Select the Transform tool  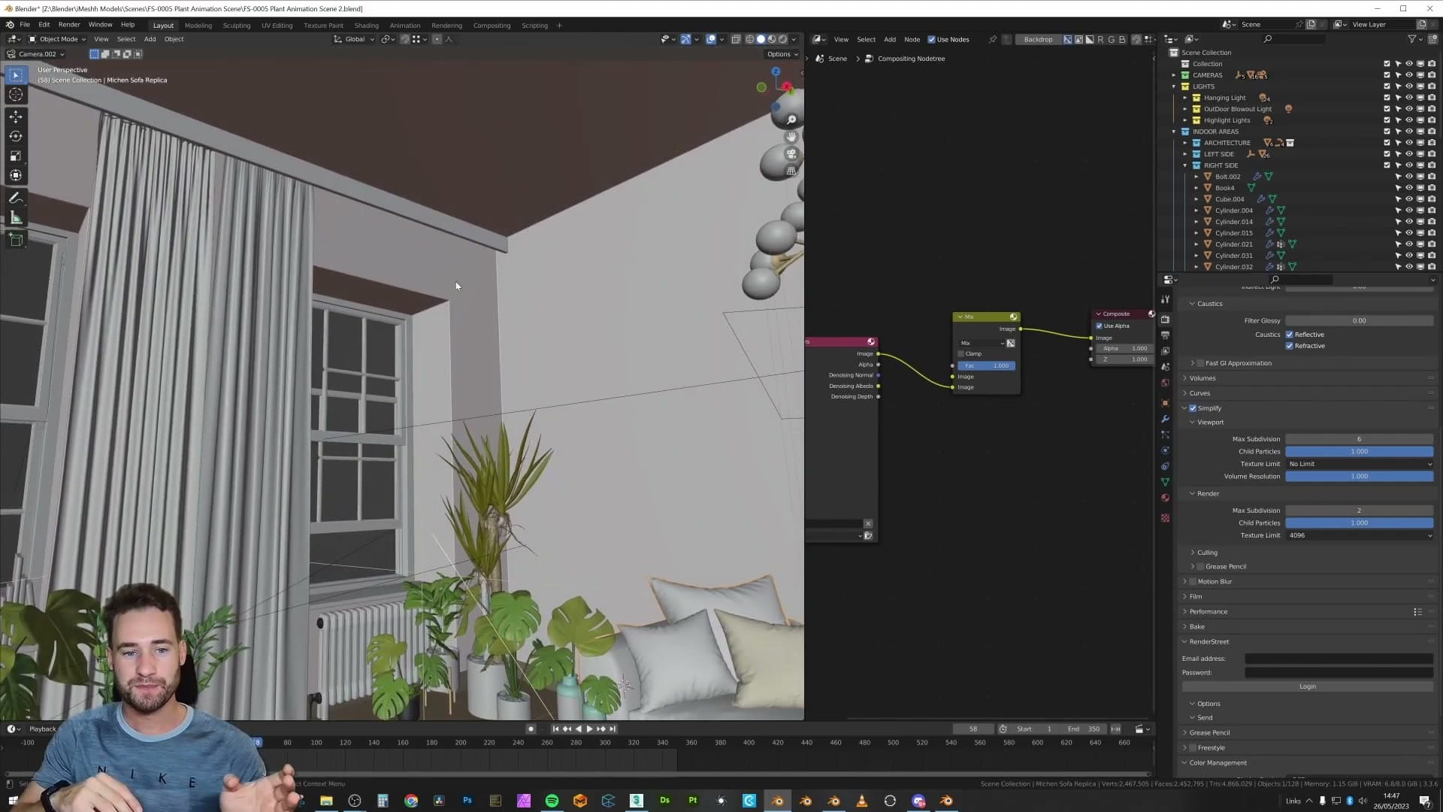click(16, 175)
